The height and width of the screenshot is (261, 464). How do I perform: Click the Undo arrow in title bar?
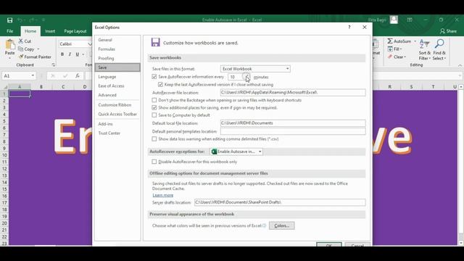pyautogui.click(x=20, y=20)
